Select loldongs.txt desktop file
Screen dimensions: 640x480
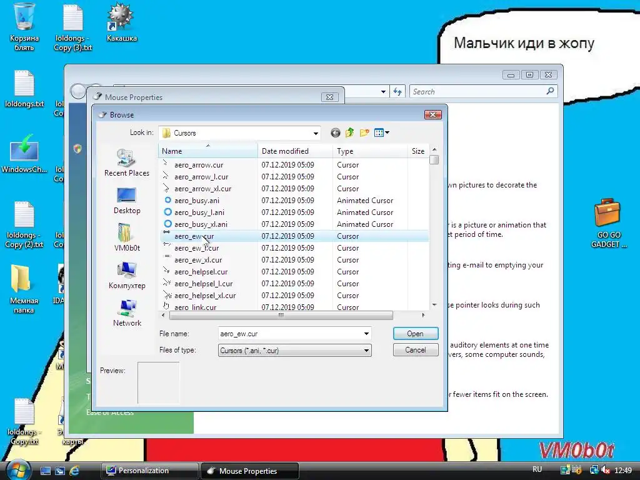coord(24,89)
